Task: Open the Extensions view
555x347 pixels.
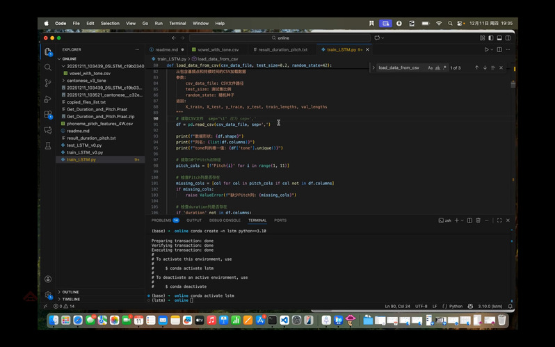Action: 48,114
